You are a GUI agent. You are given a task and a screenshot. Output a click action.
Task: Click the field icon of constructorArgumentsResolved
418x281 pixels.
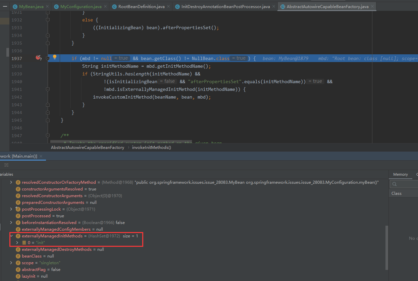coord(18,189)
